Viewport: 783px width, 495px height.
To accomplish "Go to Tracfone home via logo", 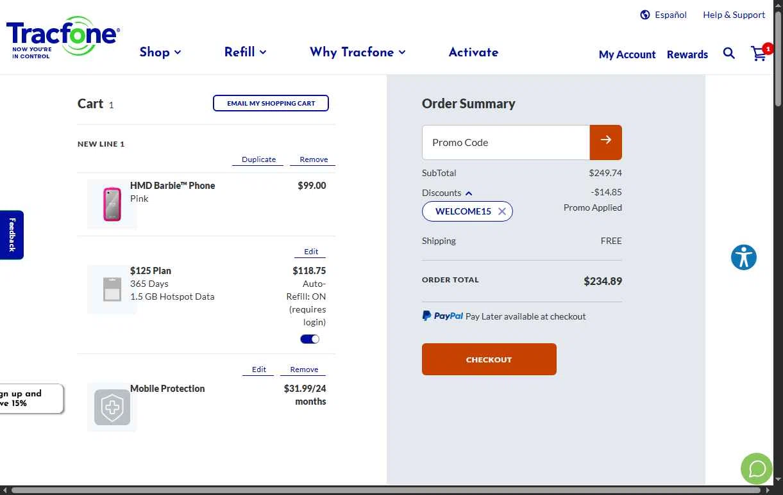I will coord(62,37).
